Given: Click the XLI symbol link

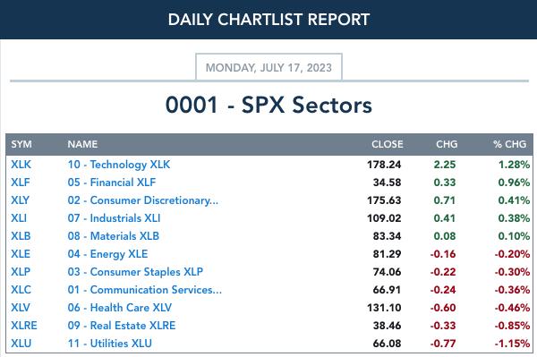Looking at the screenshot, I should (x=19, y=218).
